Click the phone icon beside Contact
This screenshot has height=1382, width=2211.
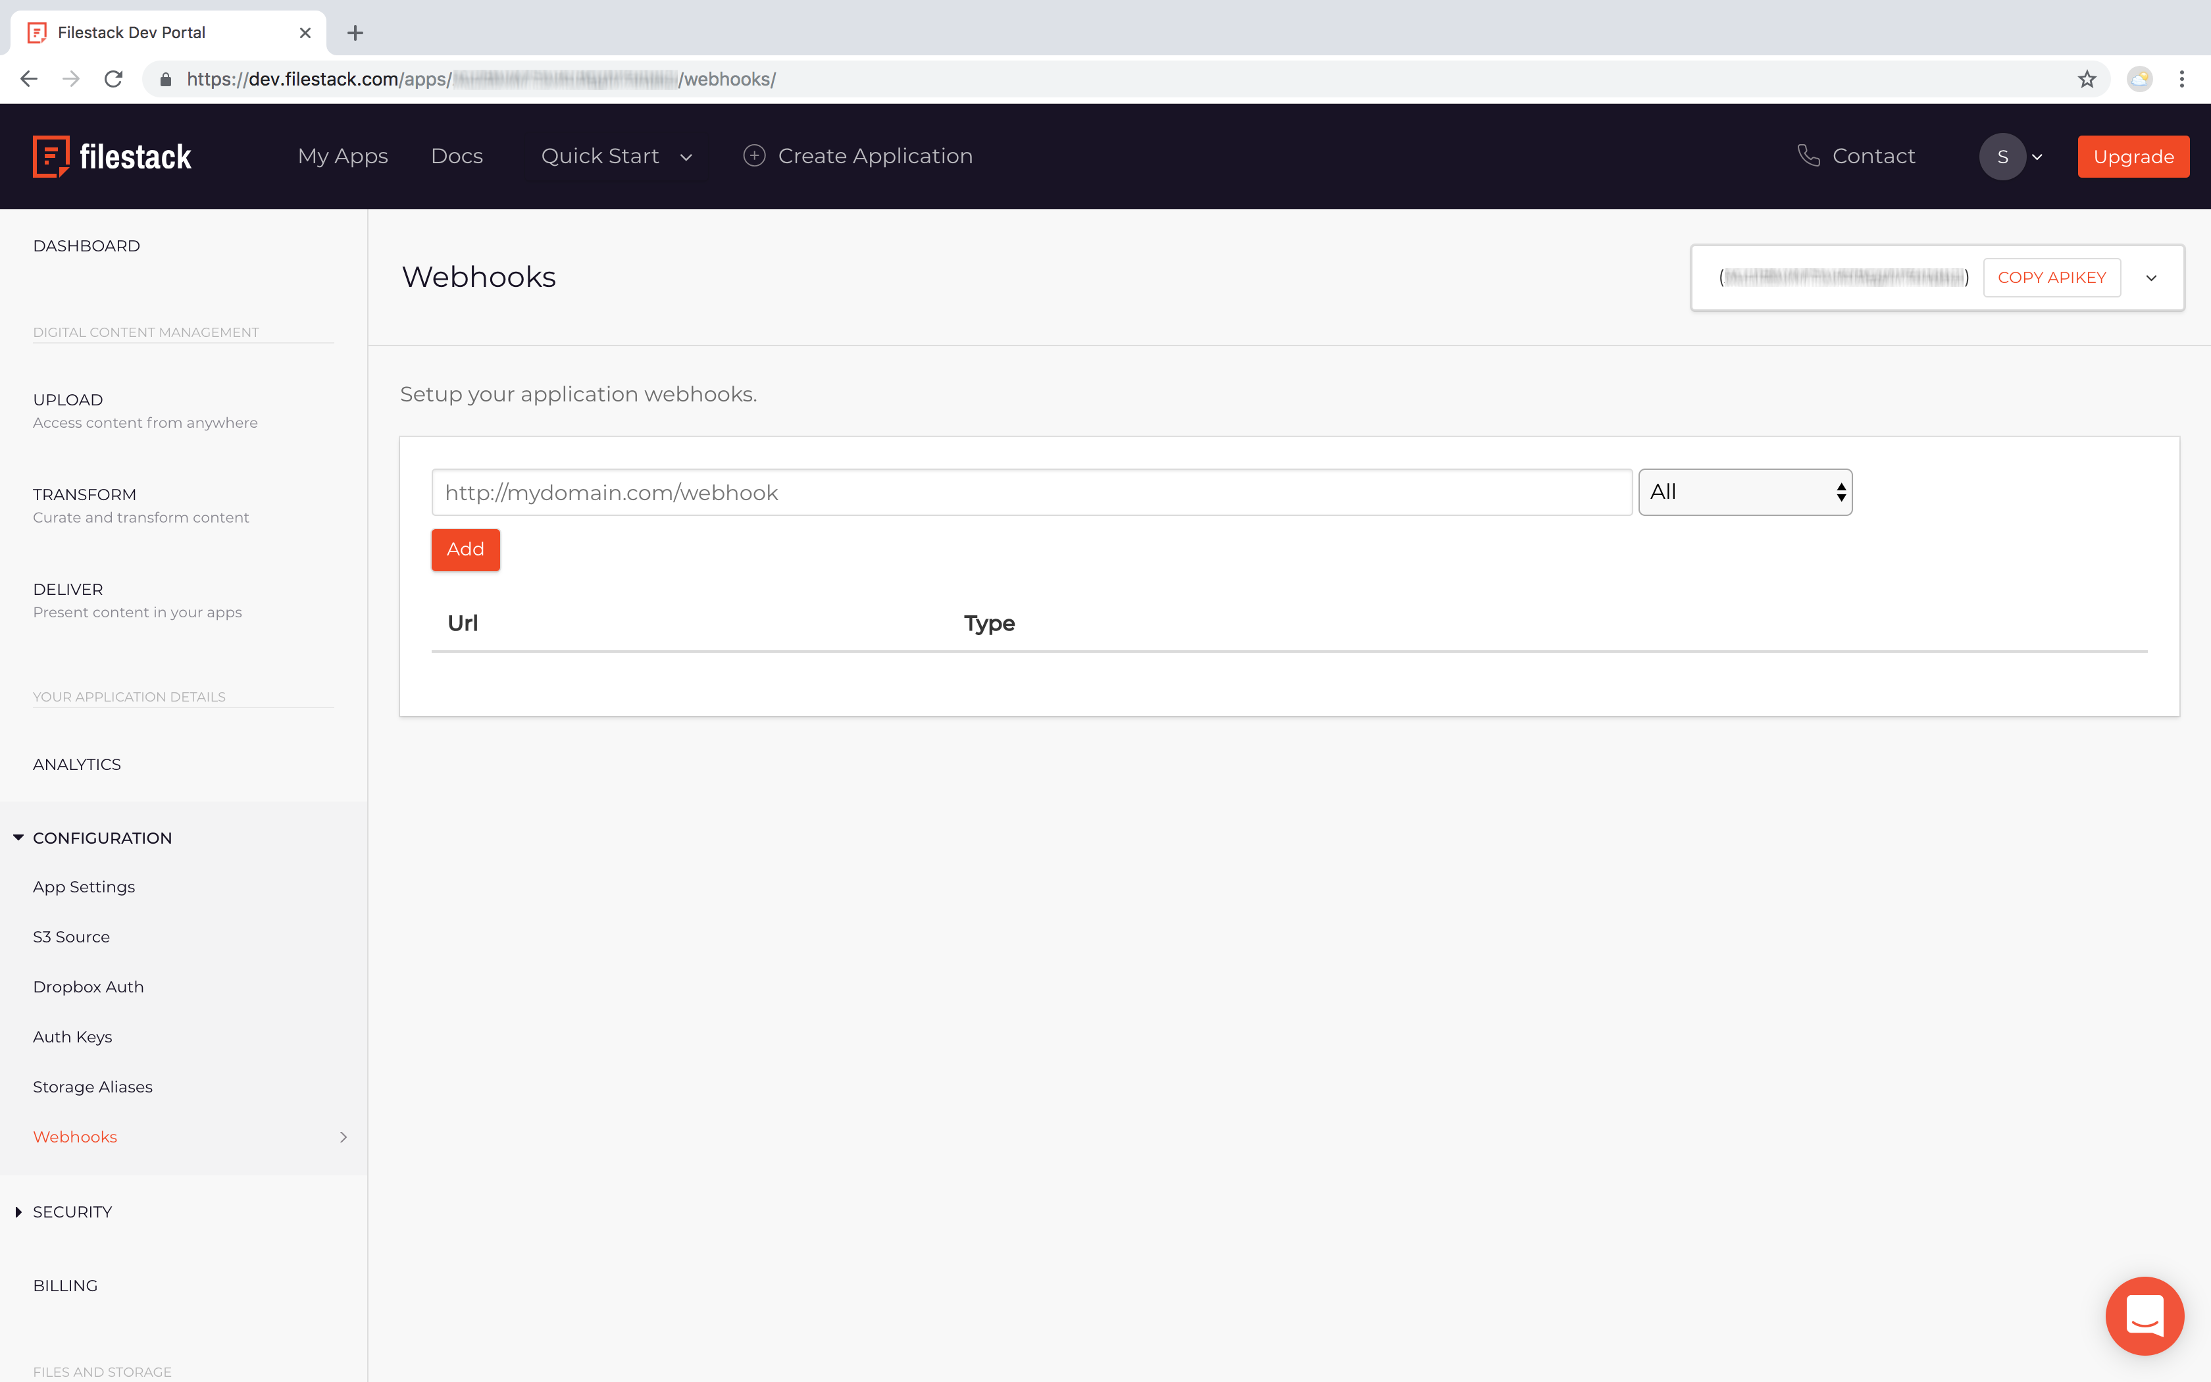pos(1809,155)
